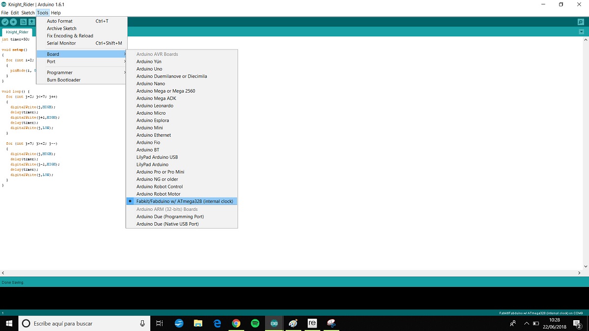Open Serial Monitor from Tools menu

tap(81, 43)
